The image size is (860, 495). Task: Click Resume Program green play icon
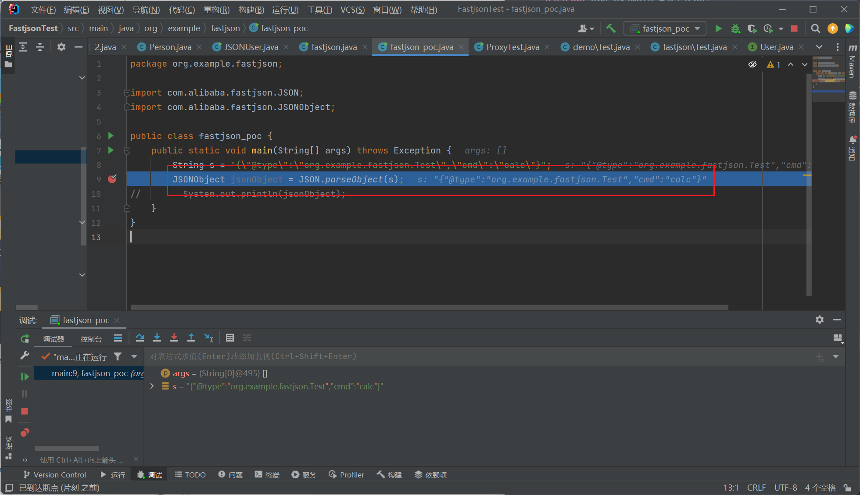click(x=25, y=377)
